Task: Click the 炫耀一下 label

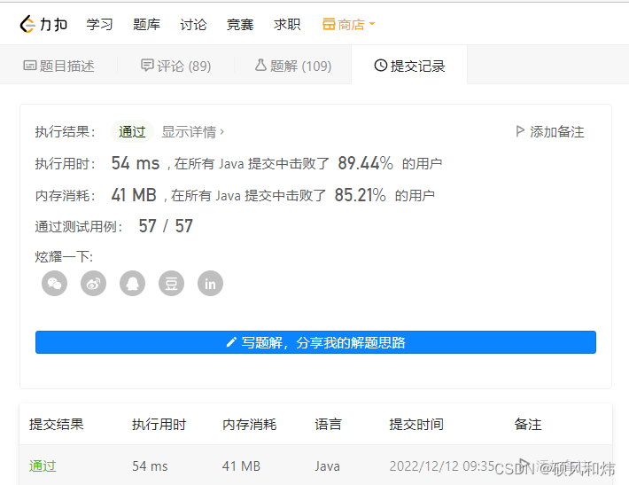Action: click(64, 257)
